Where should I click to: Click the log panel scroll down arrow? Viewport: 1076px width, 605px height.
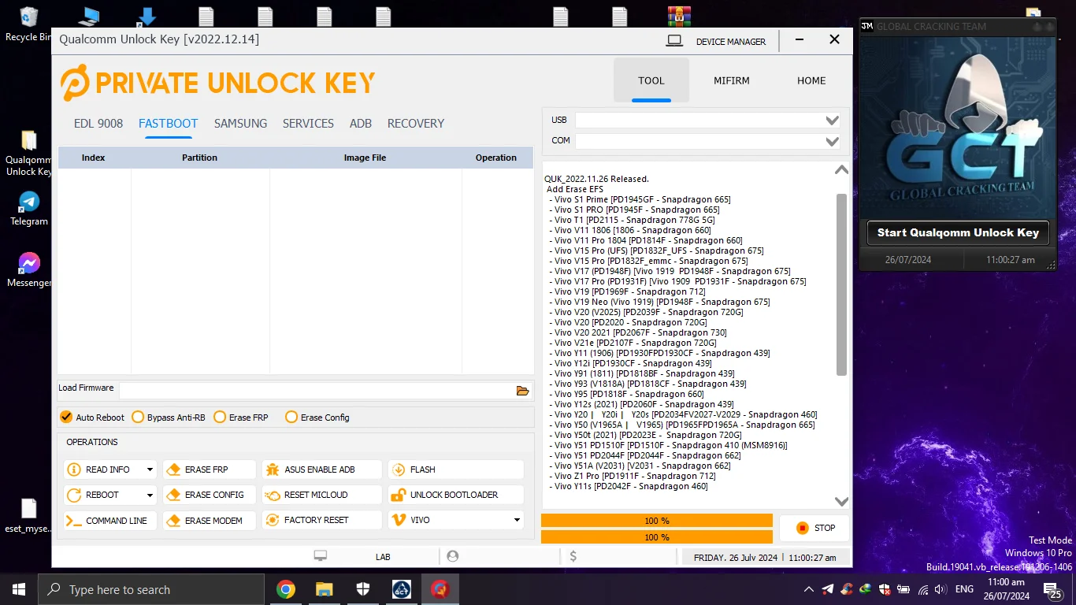point(841,501)
